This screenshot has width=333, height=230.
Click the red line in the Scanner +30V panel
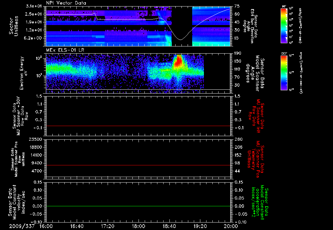pos(138,126)
